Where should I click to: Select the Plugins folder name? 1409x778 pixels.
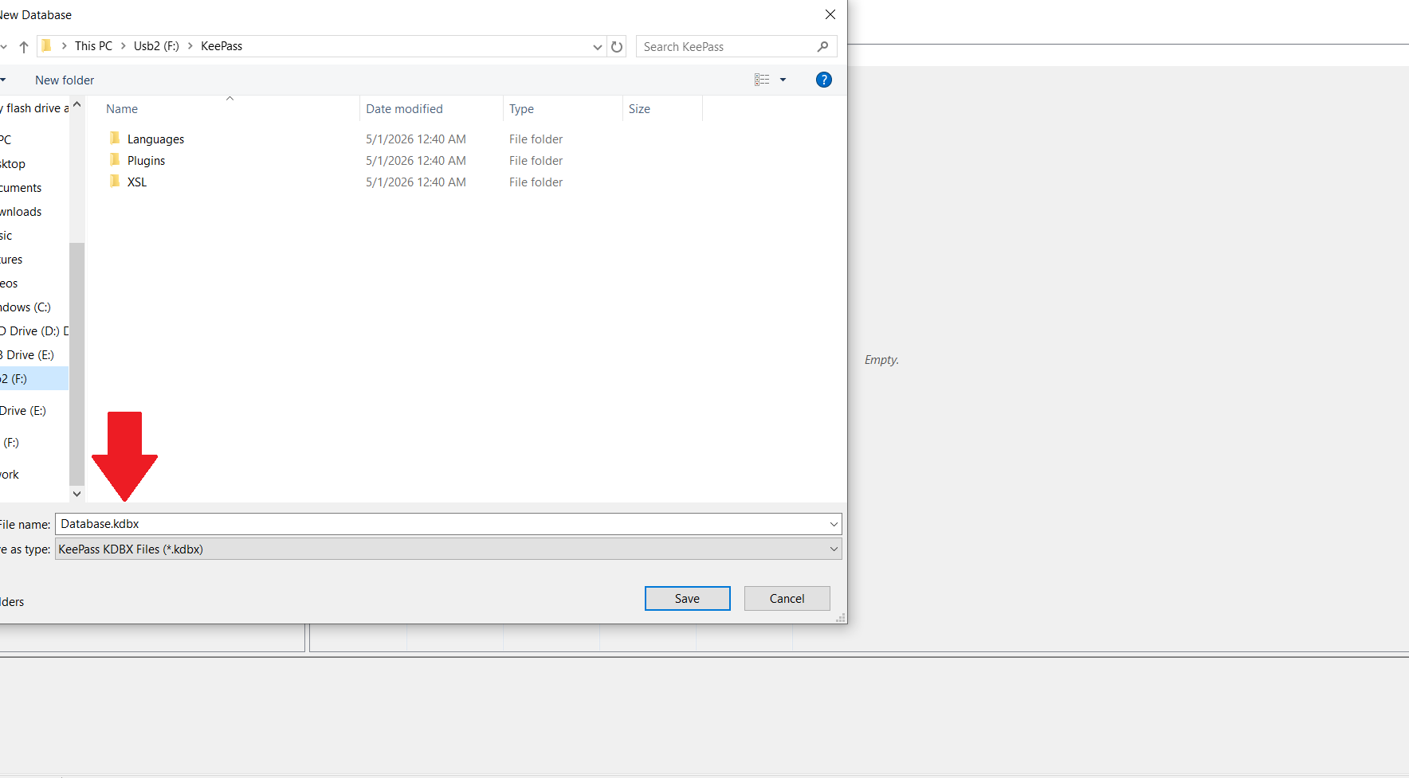click(x=146, y=161)
